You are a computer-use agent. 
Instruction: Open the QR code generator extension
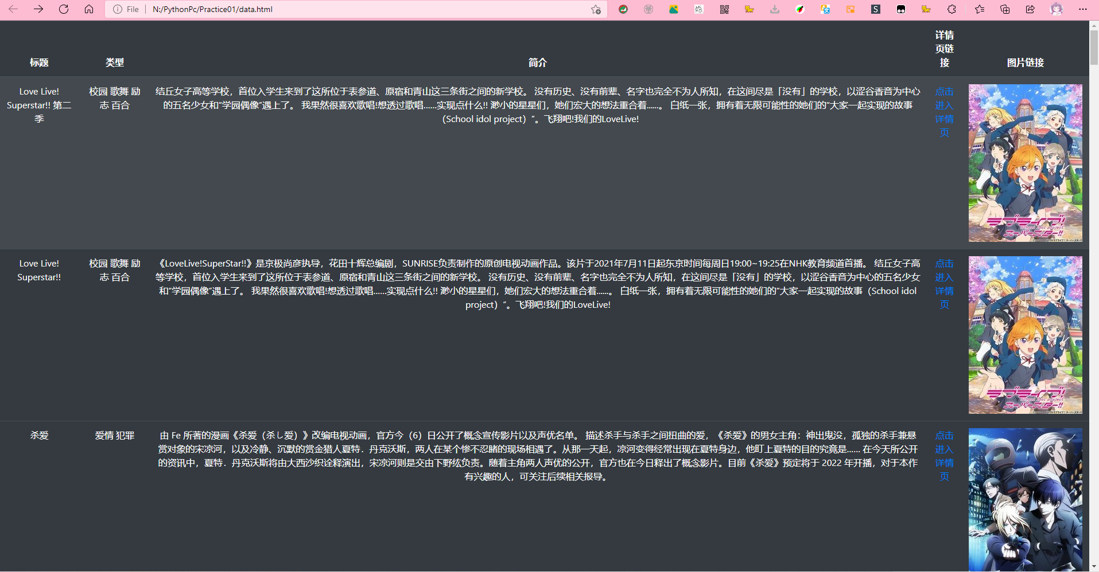724,9
